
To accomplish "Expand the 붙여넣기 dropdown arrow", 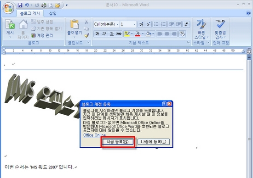I will (75, 37).
